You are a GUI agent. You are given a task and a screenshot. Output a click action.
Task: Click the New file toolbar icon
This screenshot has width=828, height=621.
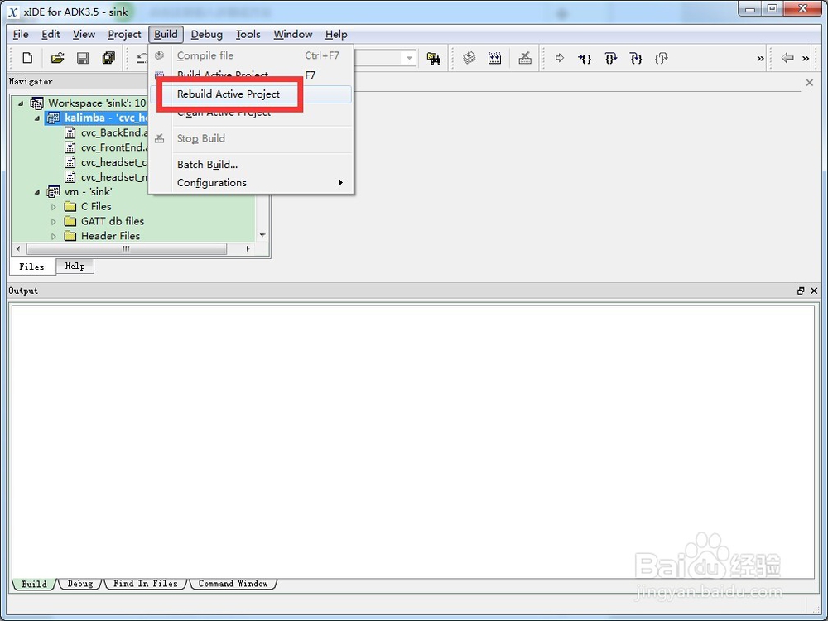tap(27, 58)
